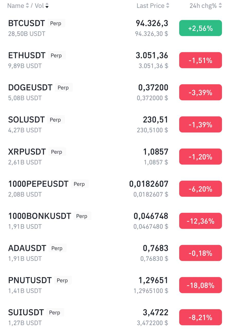Open the SUIUSDT perpetual pair
The height and width of the screenshot is (329, 230).
[26, 313]
